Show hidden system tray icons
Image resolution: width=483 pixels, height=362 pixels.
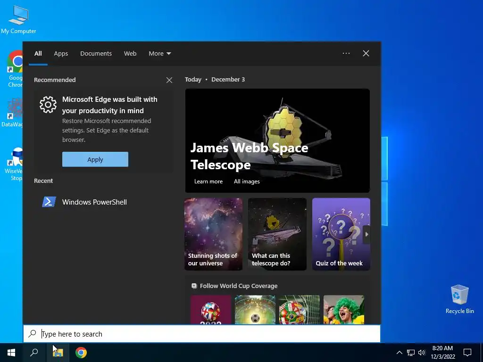pyautogui.click(x=399, y=353)
